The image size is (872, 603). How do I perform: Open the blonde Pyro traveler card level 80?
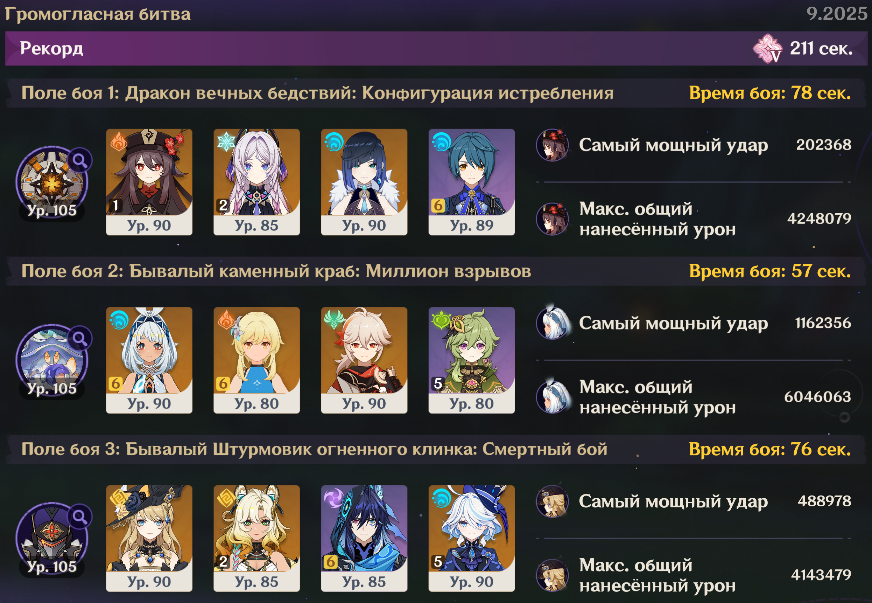point(257,360)
